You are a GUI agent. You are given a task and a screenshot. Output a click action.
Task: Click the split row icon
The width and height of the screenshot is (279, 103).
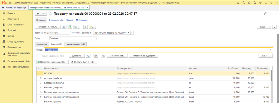tap(89, 56)
